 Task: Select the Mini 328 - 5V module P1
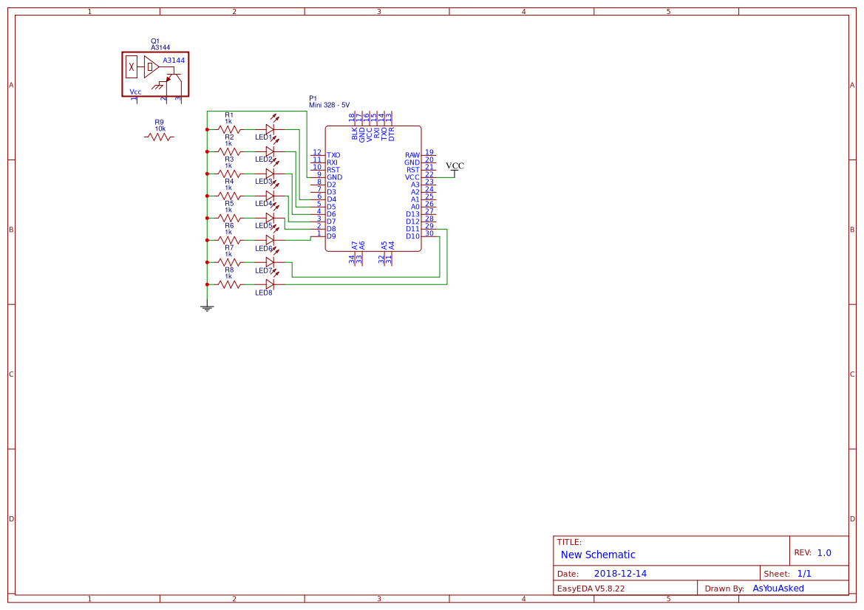coord(373,188)
